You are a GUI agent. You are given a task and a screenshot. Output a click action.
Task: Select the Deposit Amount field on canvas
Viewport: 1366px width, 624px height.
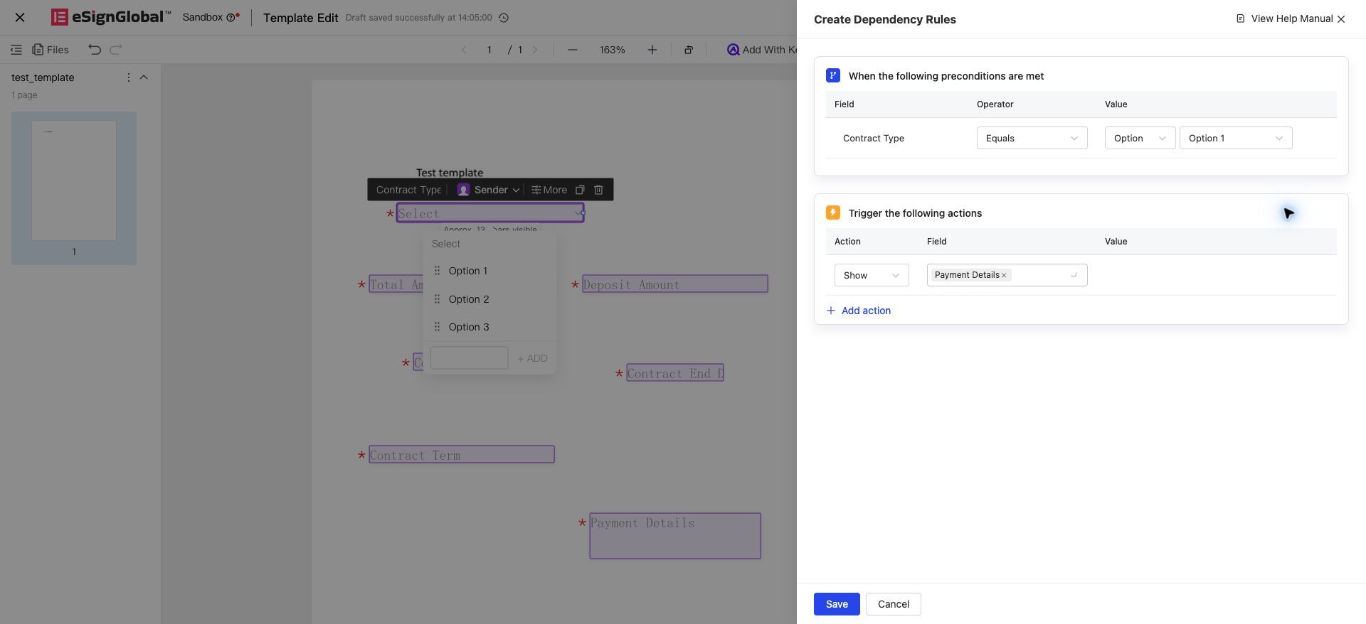(675, 284)
